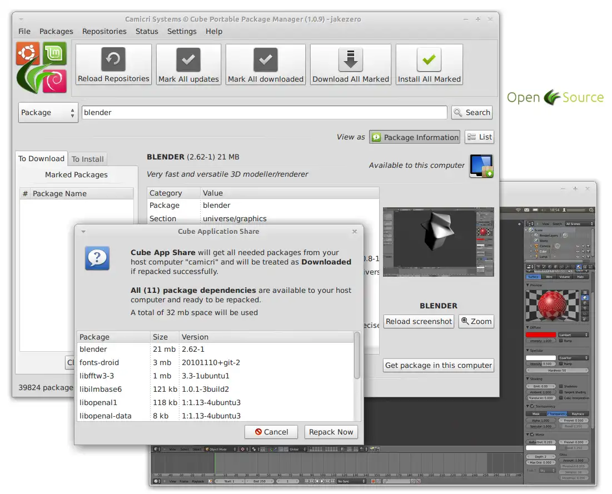612x494 pixels.
Task: Click the power icon in the Blender window's panel
Action: pyautogui.click(x=591, y=210)
